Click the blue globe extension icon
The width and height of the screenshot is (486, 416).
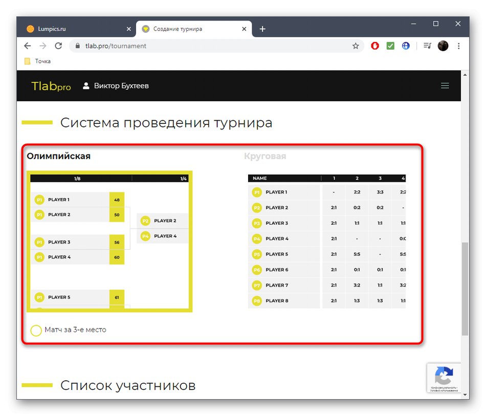pyautogui.click(x=405, y=46)
